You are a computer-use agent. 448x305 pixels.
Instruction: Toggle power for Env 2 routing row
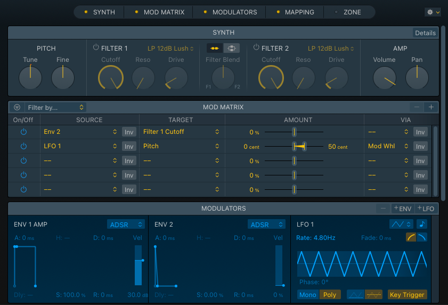click(24, 132)
